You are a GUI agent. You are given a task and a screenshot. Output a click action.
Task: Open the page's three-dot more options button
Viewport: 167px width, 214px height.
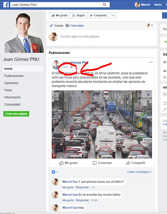(113, 15)
